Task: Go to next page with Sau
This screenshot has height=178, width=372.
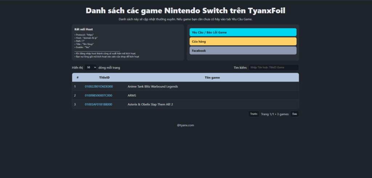Action: tap(295, 114)
